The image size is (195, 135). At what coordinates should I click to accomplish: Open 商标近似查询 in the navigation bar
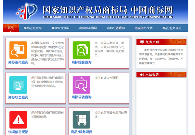32,28
